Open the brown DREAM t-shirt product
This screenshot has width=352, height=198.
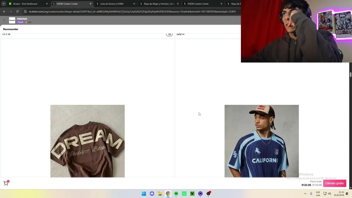point(87,141)
